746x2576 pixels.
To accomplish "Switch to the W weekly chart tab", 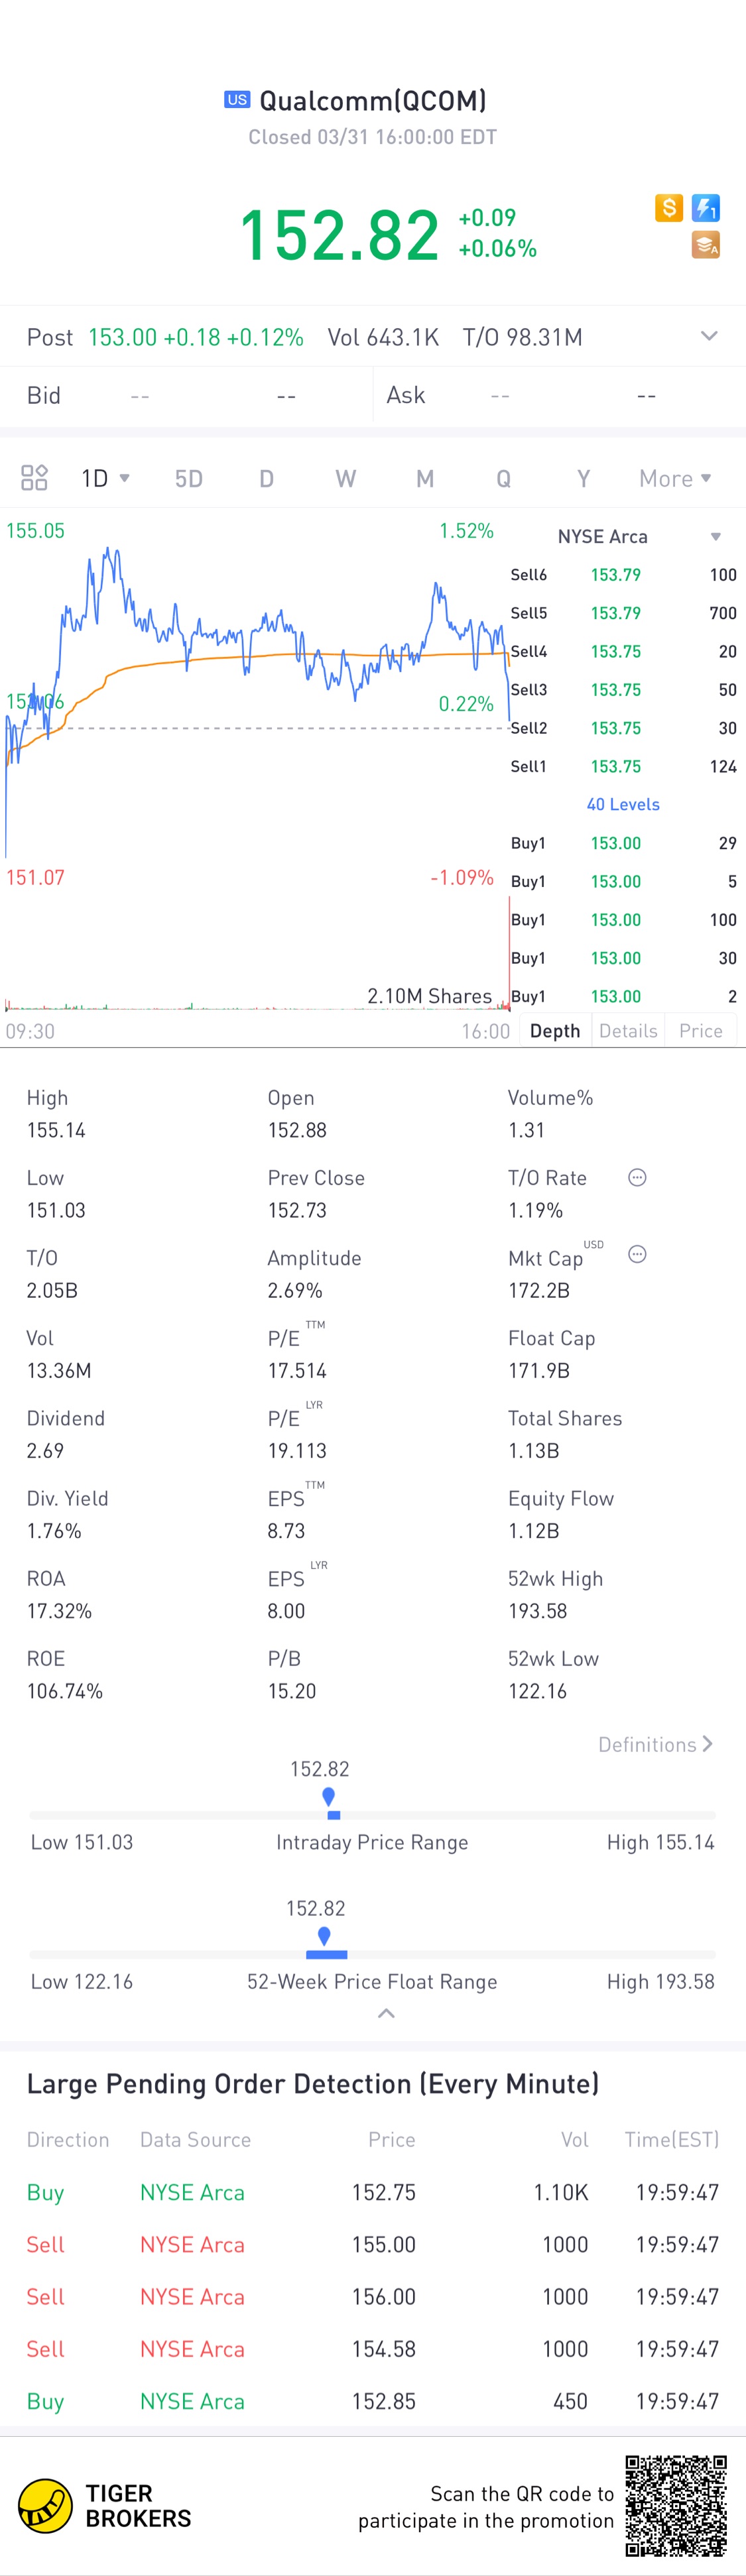I will (345, 479).
